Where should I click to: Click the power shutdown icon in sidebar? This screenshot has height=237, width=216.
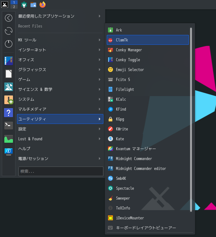click(9, 44)
